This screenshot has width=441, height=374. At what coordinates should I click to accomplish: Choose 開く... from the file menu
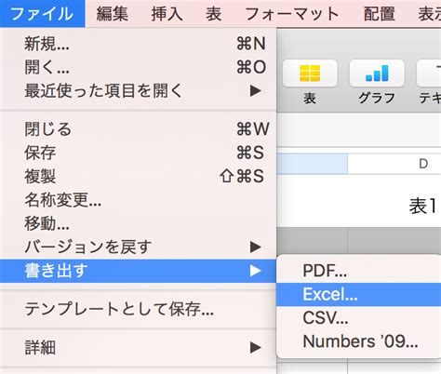click(138, 67)
